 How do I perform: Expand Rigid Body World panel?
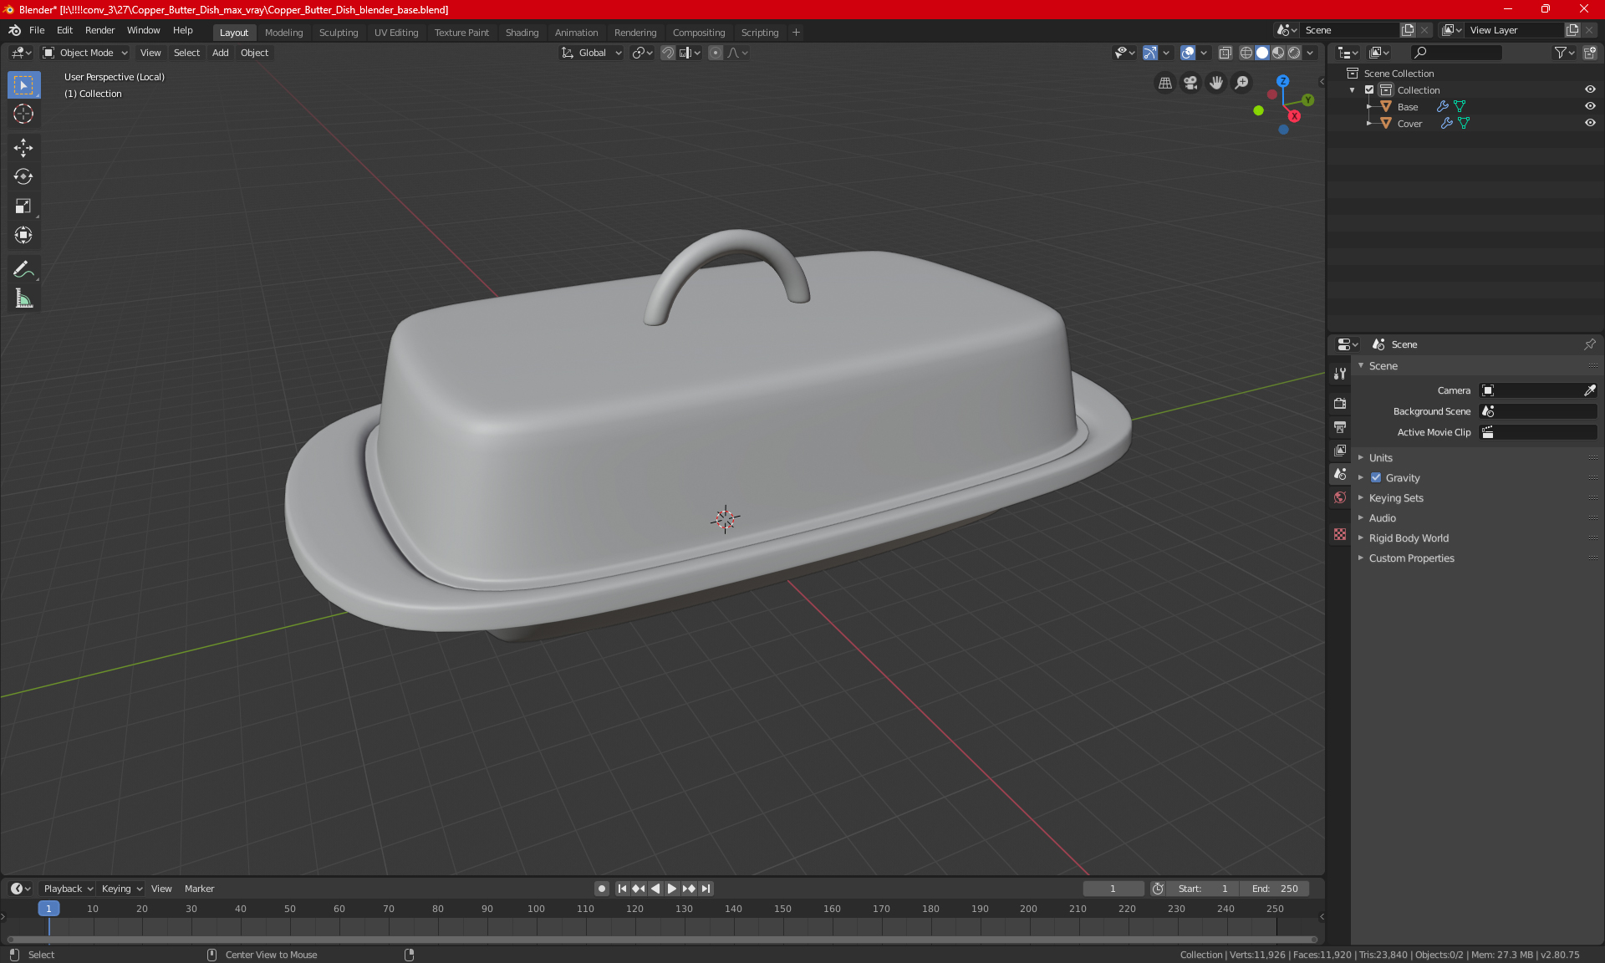pos(1409,538)
